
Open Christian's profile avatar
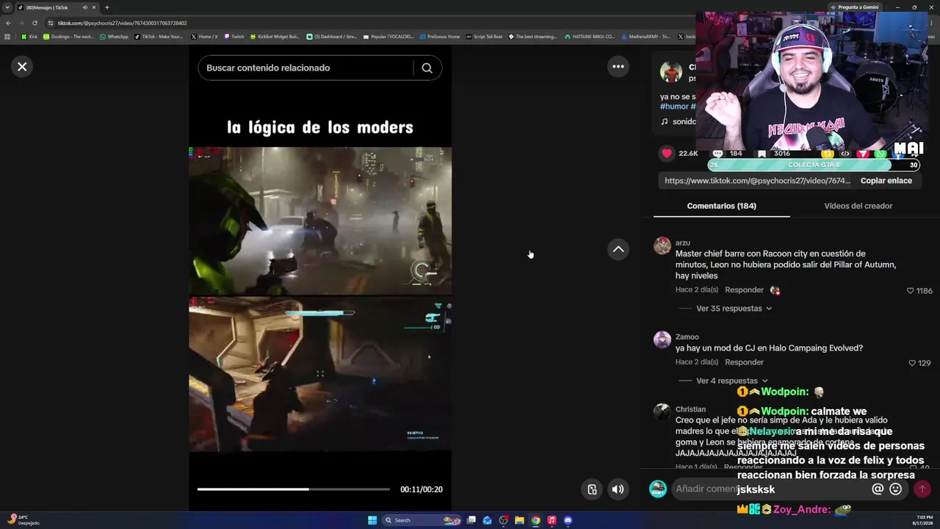click(662, 411)
